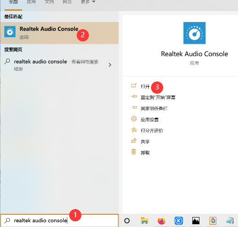The width and height of the screenshot is (238, 227).
Task: Open Cortana circle icon on the taskbar
Action: pyautogui.click(x=127, y=221)
